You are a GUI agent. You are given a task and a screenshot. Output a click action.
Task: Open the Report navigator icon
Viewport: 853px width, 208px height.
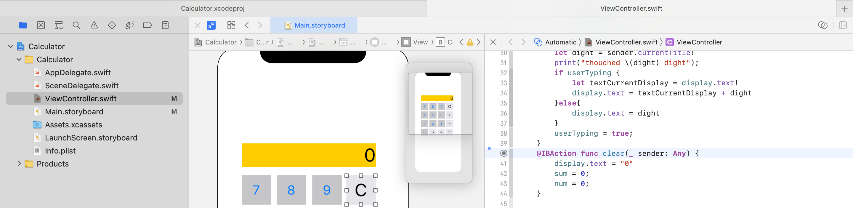(x=165, y=25)
